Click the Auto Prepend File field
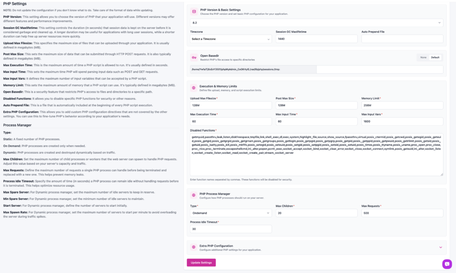456x273 pixels. 402,39
